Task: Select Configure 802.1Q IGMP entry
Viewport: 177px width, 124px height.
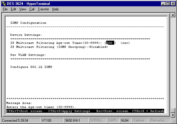Action: tap(31, 67)
